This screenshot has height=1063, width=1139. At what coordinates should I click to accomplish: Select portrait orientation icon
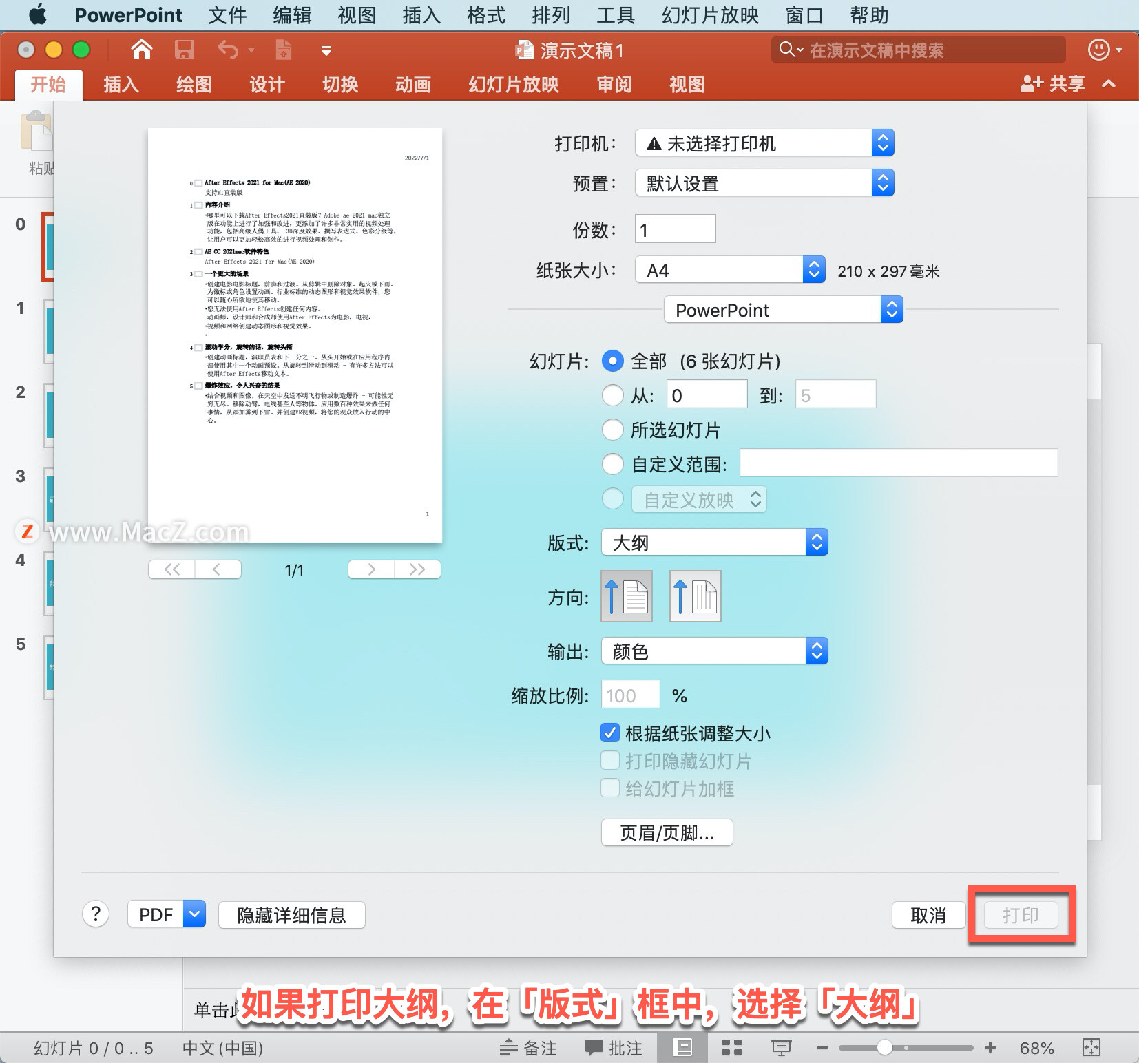[x=627, y=596]
